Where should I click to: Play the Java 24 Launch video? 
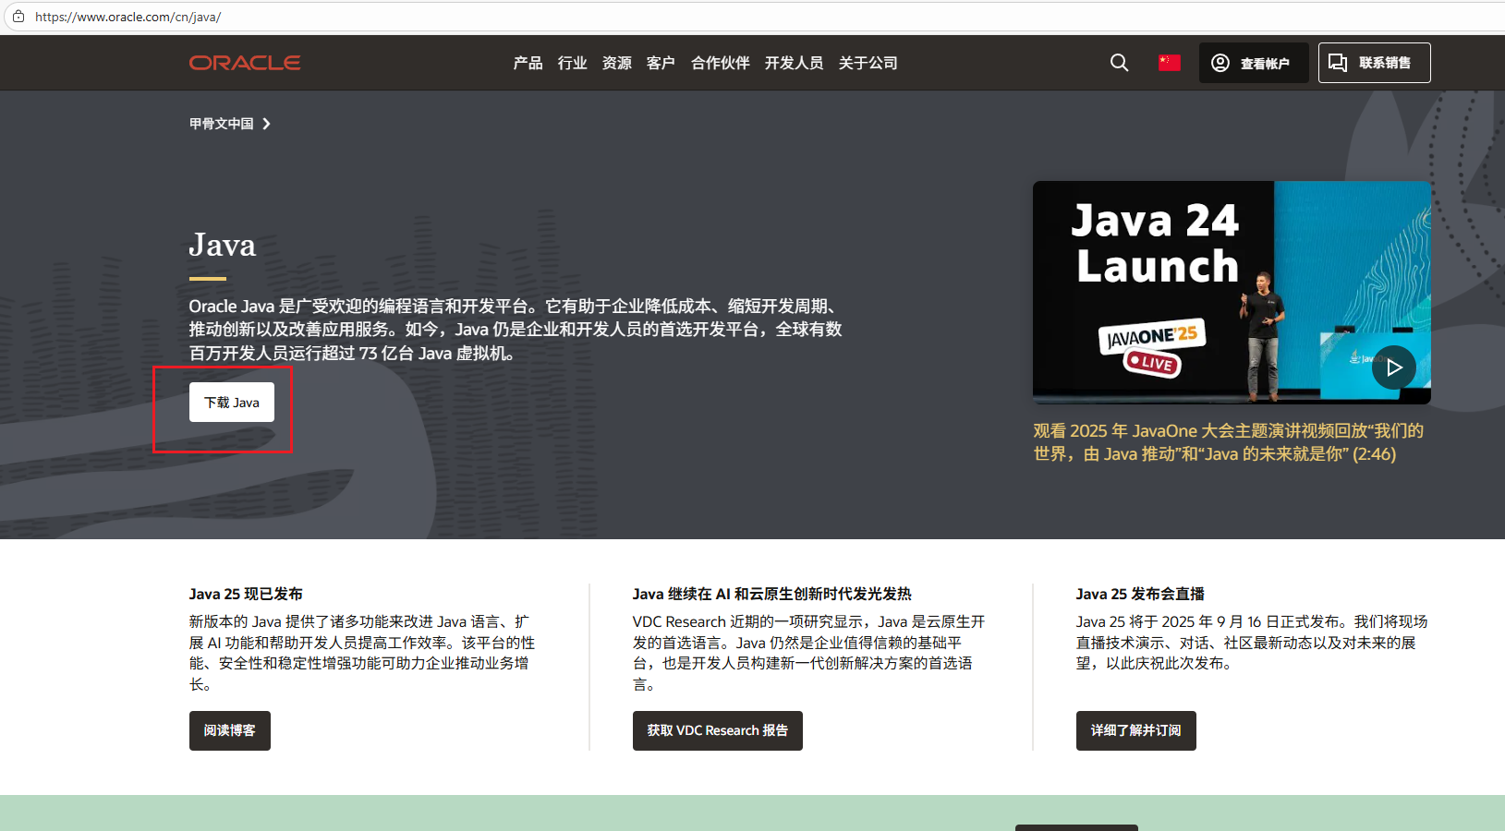tap(1393, 367)
